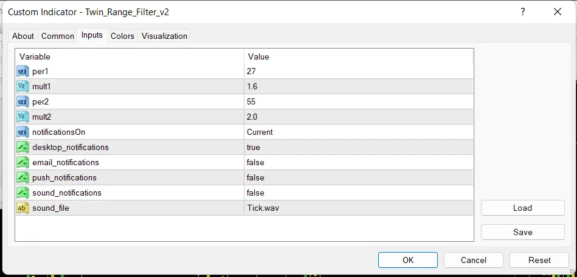Click the boolean icon beside email_notifications
This screenshot has width=577, height=277.
(23, 163)
